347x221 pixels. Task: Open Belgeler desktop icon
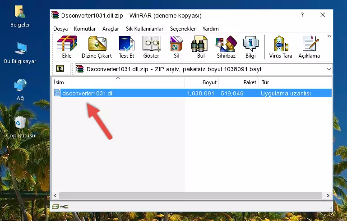[x=20, y=17]
